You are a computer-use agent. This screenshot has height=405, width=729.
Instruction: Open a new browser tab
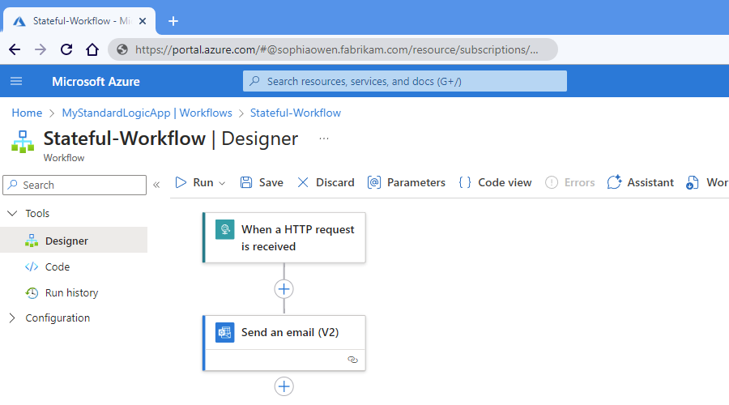173,21
